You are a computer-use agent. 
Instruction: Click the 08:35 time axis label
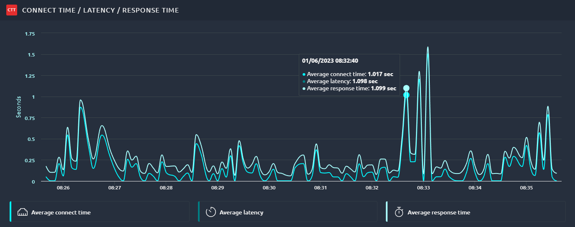pyautogui.click(x=526, y=188)
